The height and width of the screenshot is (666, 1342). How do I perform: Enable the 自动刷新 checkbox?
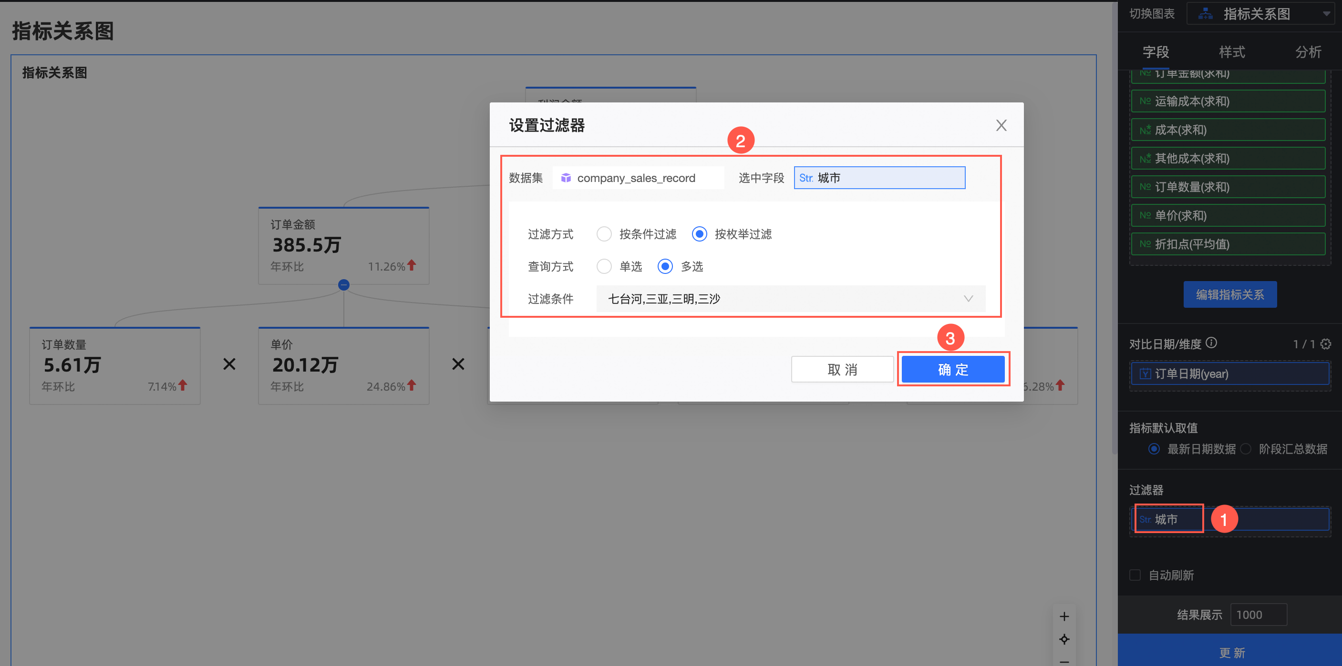click(x=1135, y=575)
